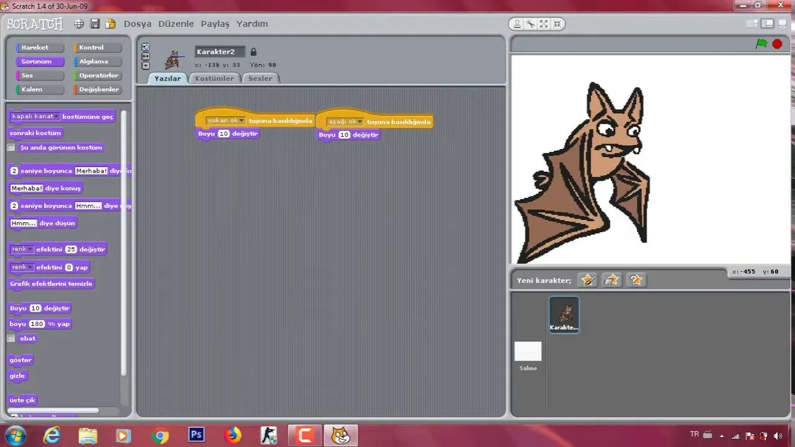Edit the Karakter2 sprite name field
This screenshot has height=447, width=795.
pos(220,52)
